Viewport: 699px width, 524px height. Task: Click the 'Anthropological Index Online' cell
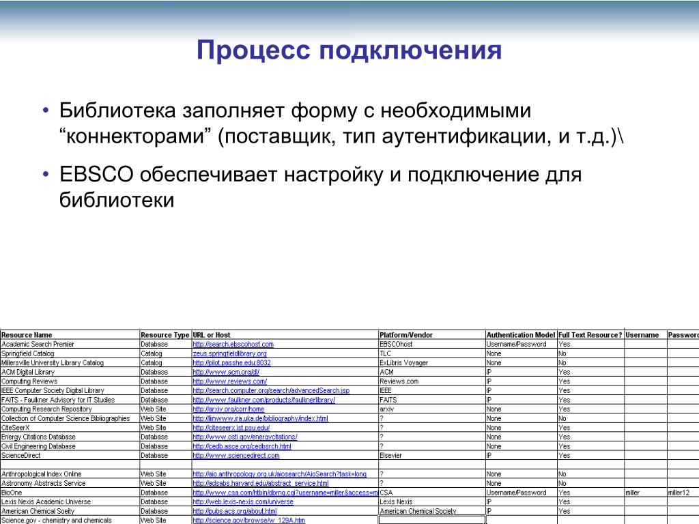(x=70, y=474)
